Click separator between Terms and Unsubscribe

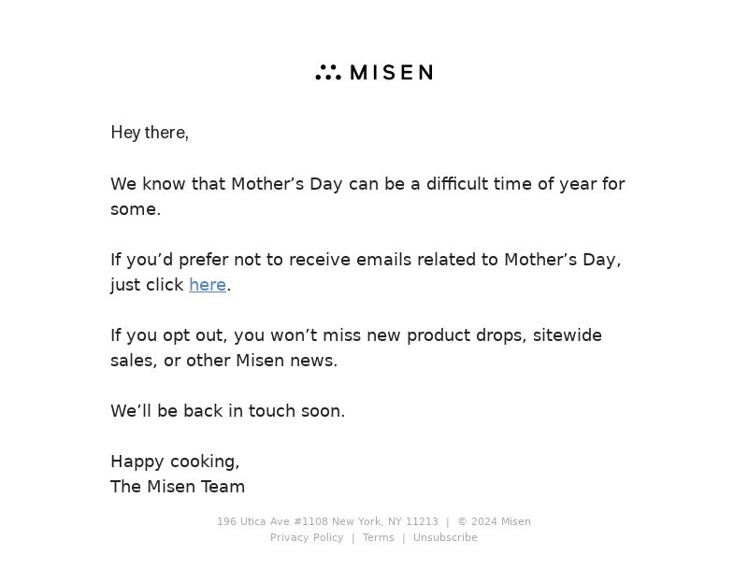404,538
